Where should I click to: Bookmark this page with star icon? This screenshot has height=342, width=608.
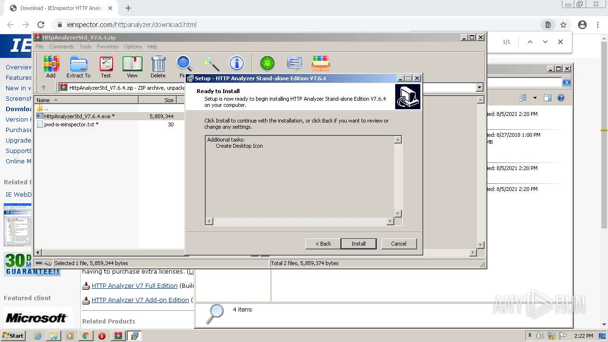pos(563,25)
